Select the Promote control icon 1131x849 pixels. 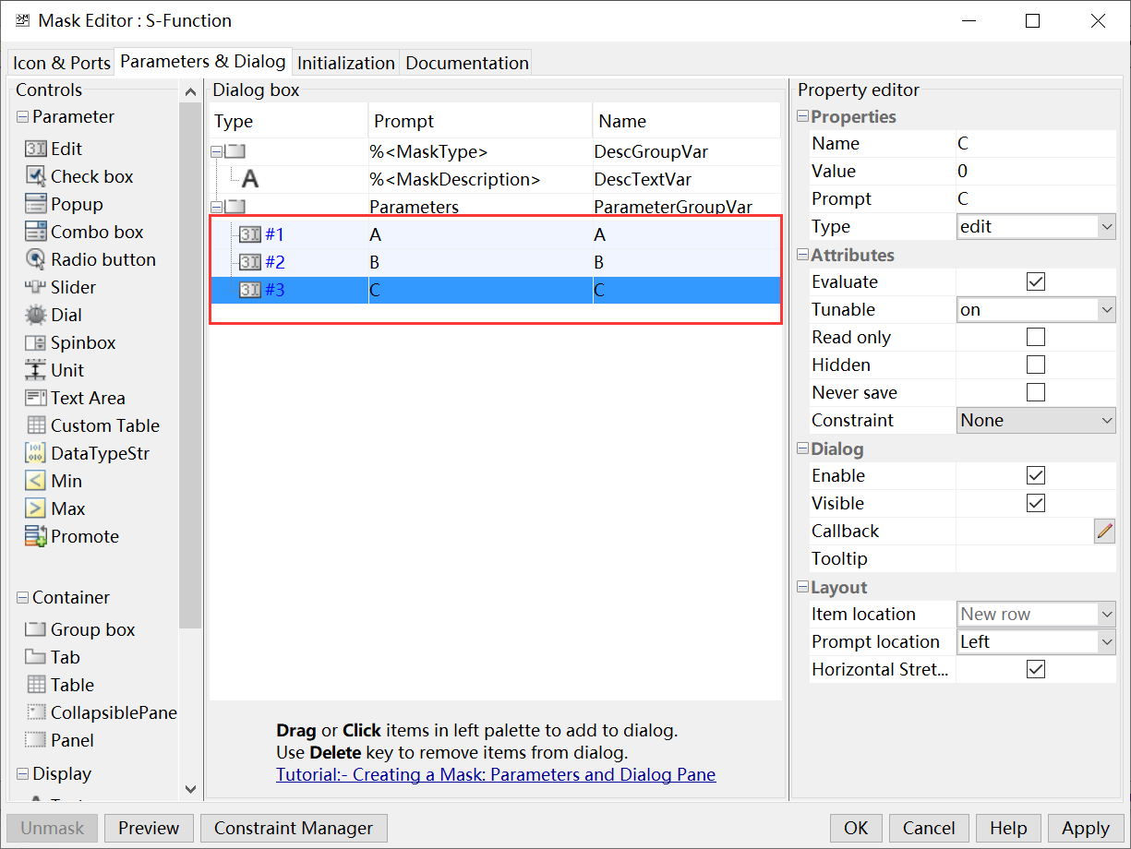pos(36,536)
